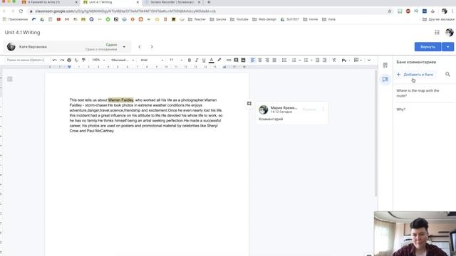The height and width of the screenshot is (256, 456).
Task: Run spelling and grammar check
Action: pyautogui.click(x=76, y=60)
